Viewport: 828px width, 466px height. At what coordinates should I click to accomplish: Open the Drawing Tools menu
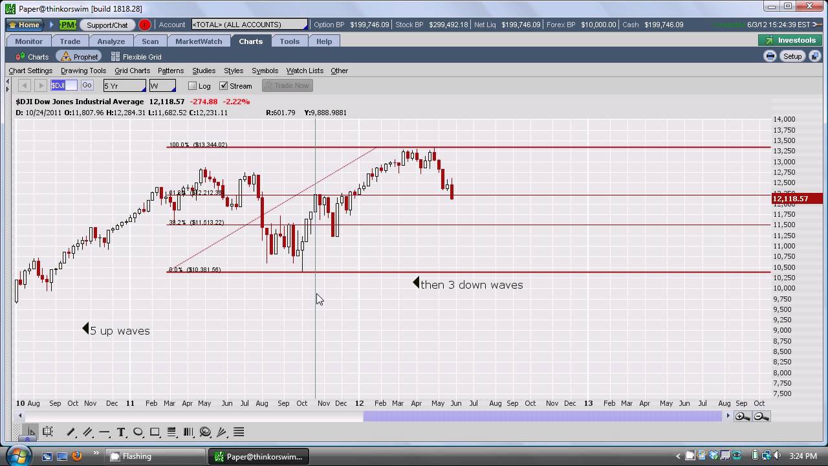tap(83, 71)
